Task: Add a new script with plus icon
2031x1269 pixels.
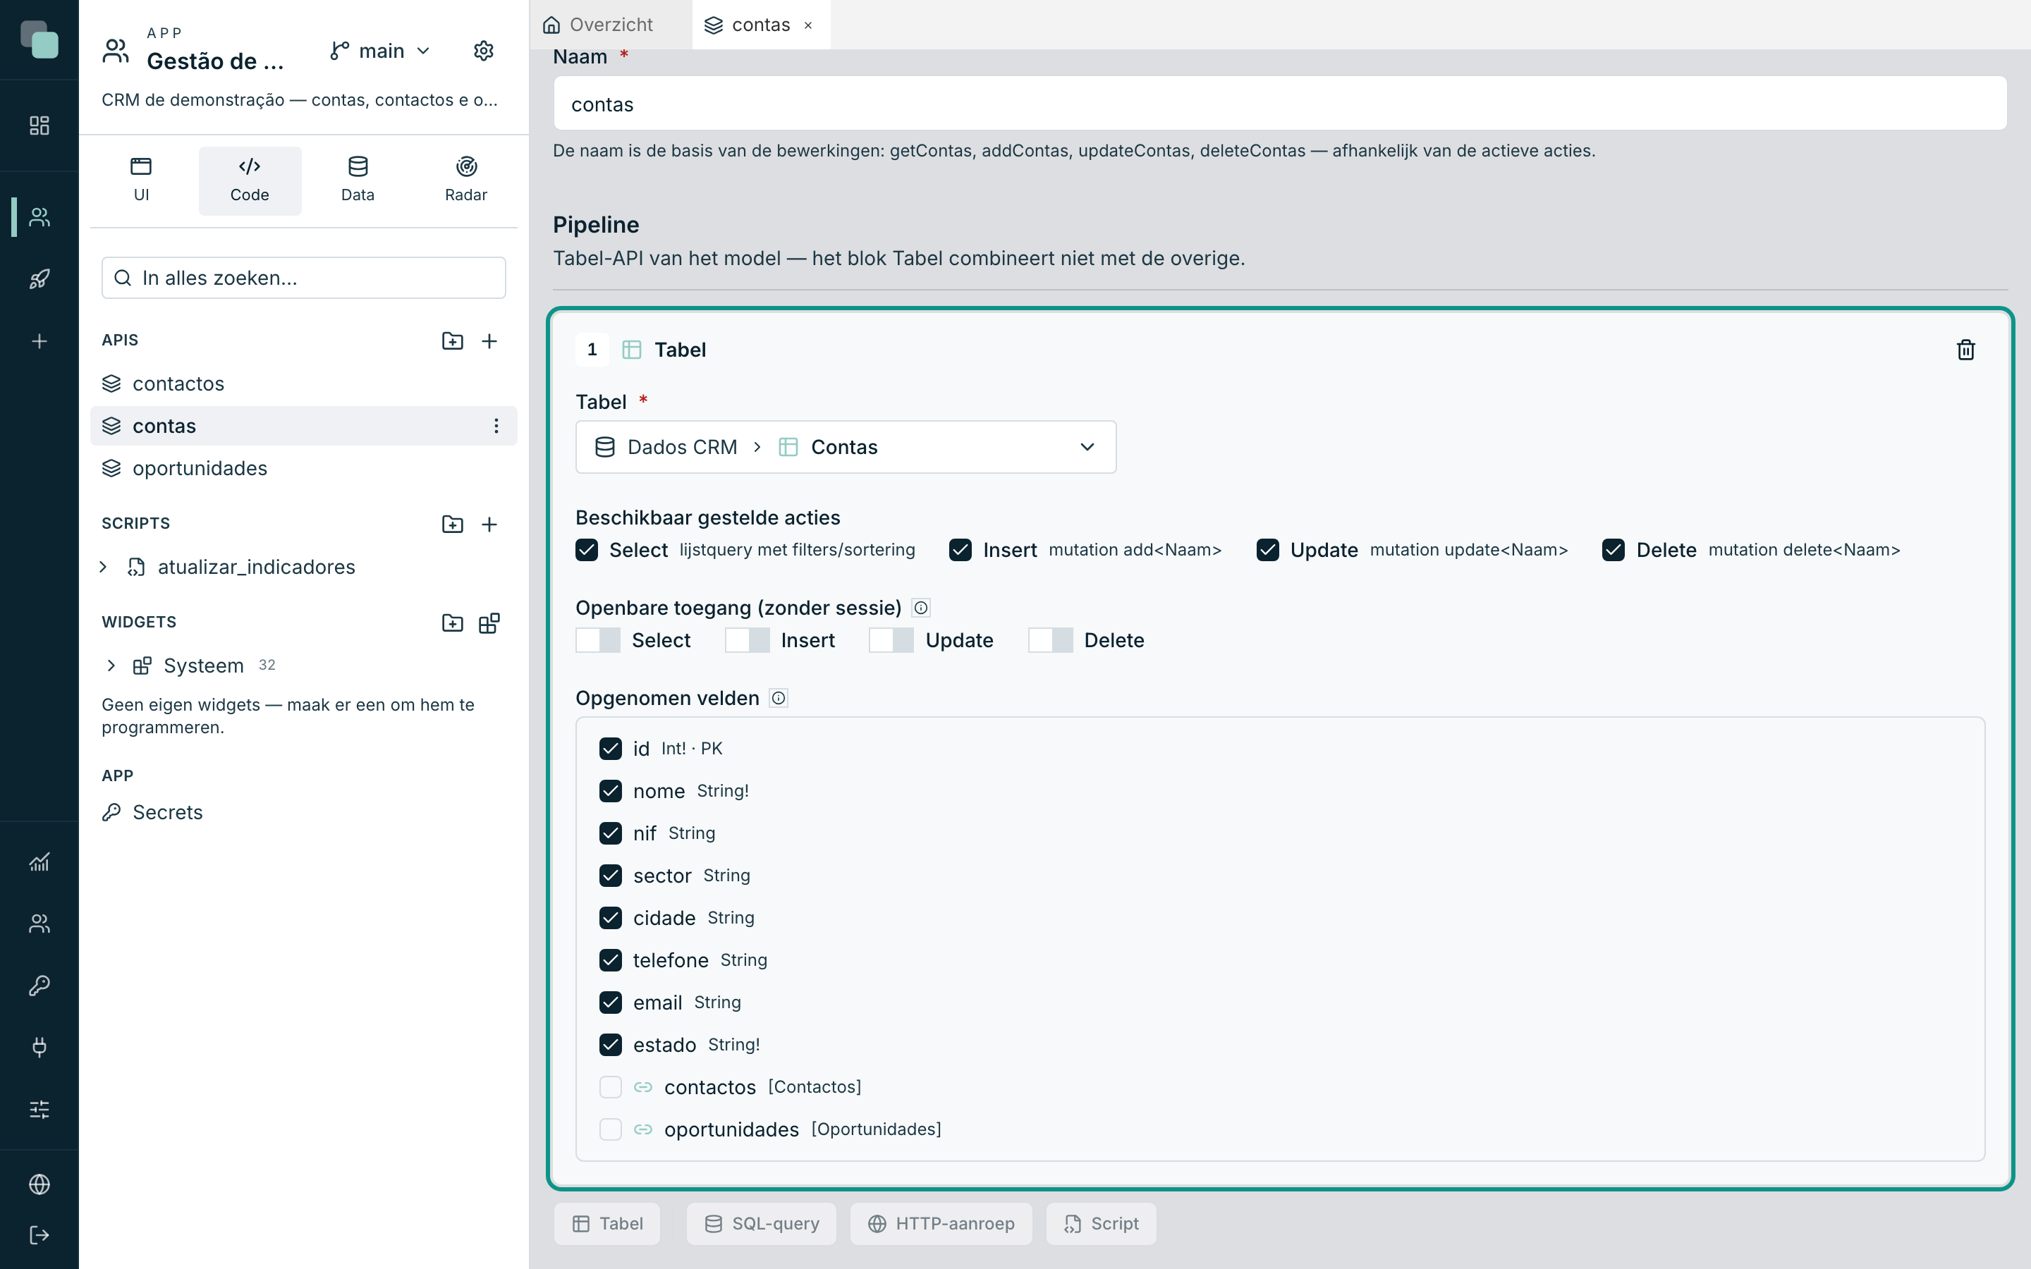Action: [x=489, y=524]
